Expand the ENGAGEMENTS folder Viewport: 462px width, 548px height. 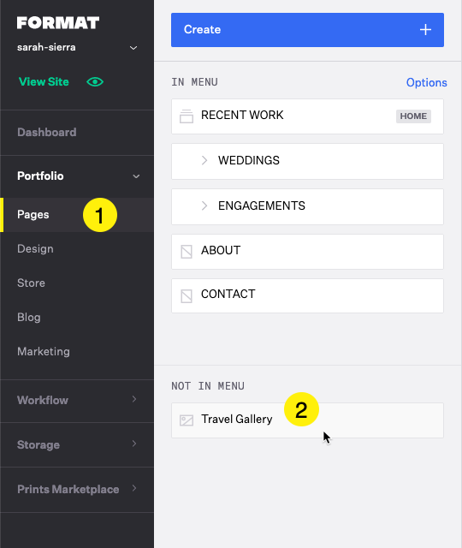coord(204,205)
